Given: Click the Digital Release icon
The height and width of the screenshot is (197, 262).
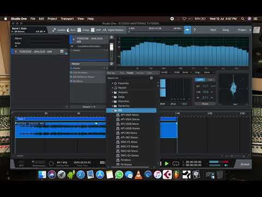Looking at the screenshot, I should click(104, 30).
